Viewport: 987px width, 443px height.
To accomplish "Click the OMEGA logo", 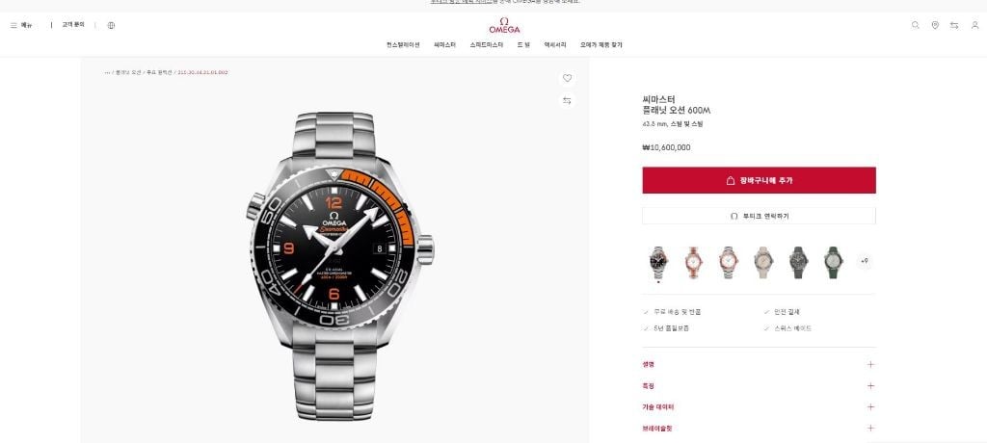I will [504, 25].
